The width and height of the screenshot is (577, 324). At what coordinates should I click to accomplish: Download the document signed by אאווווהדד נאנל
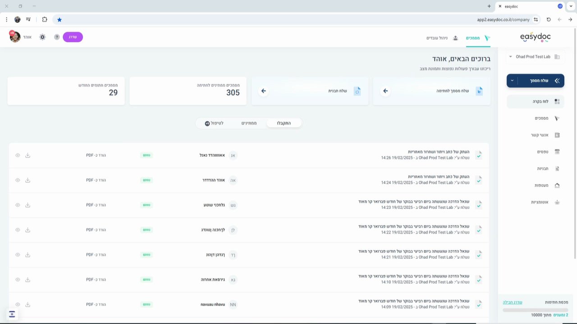(27, 155)
